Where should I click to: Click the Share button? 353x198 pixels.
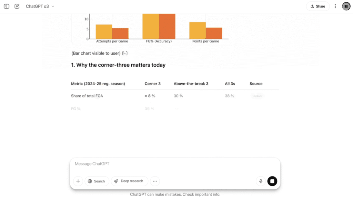pyautogui.click(x=317, y=6)
